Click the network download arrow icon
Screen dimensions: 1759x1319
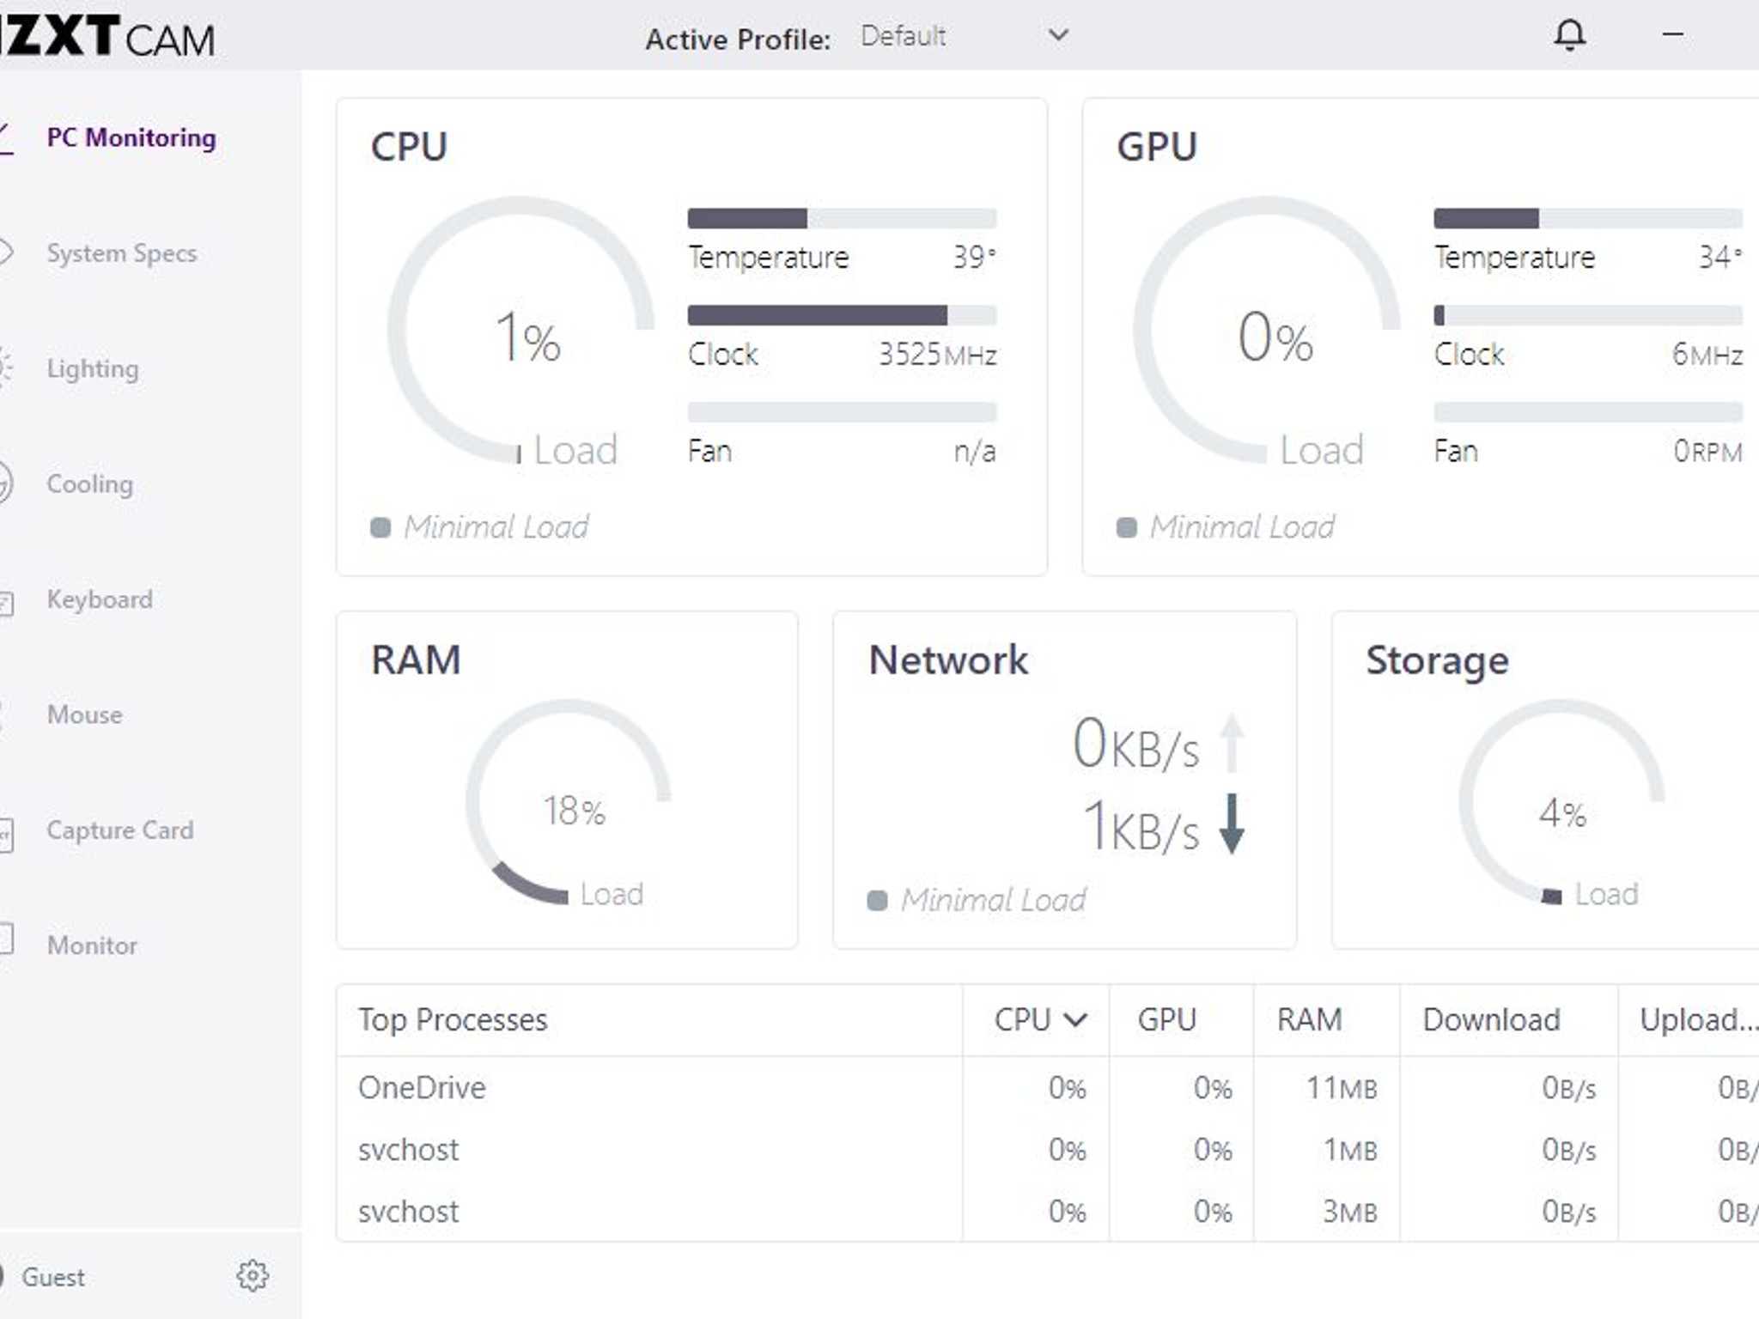pos(1232,824)
